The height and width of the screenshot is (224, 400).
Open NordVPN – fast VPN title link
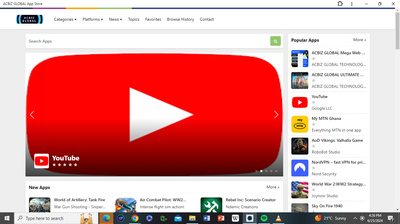point(339,162)
